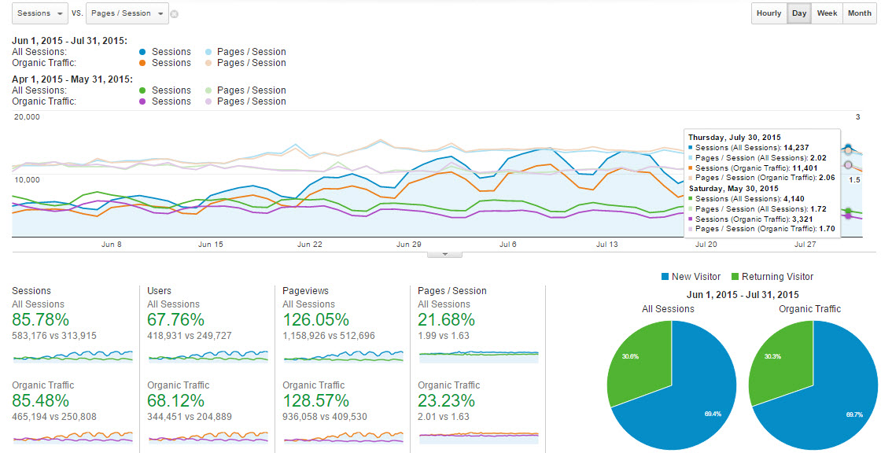This screenshot has width=881, height=453.
Task: Switch chart granularity to Hourly
Action: coord(769,13)
